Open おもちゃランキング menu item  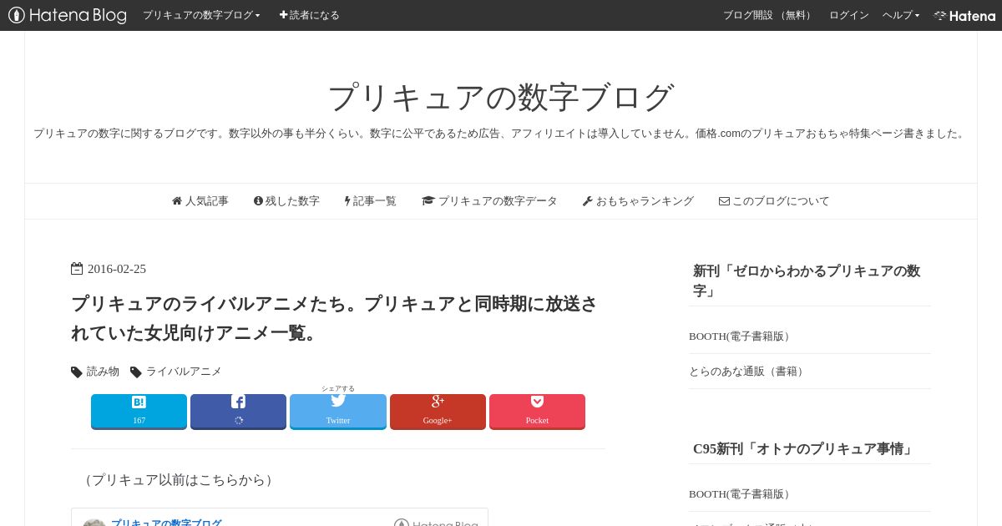tap(638, 201)
